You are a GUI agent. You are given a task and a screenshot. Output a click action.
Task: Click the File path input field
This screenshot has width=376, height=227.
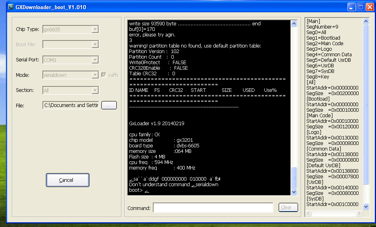(71, 105)
